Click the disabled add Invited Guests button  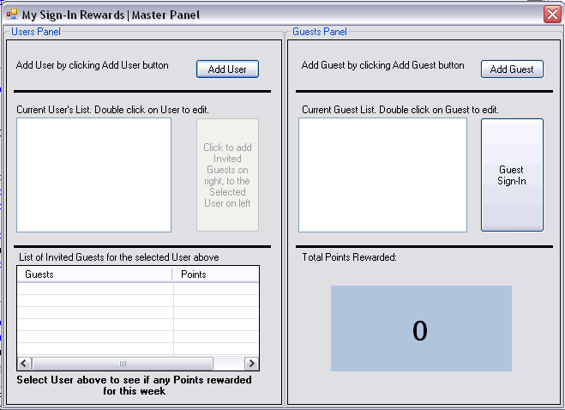pos(227,175)
